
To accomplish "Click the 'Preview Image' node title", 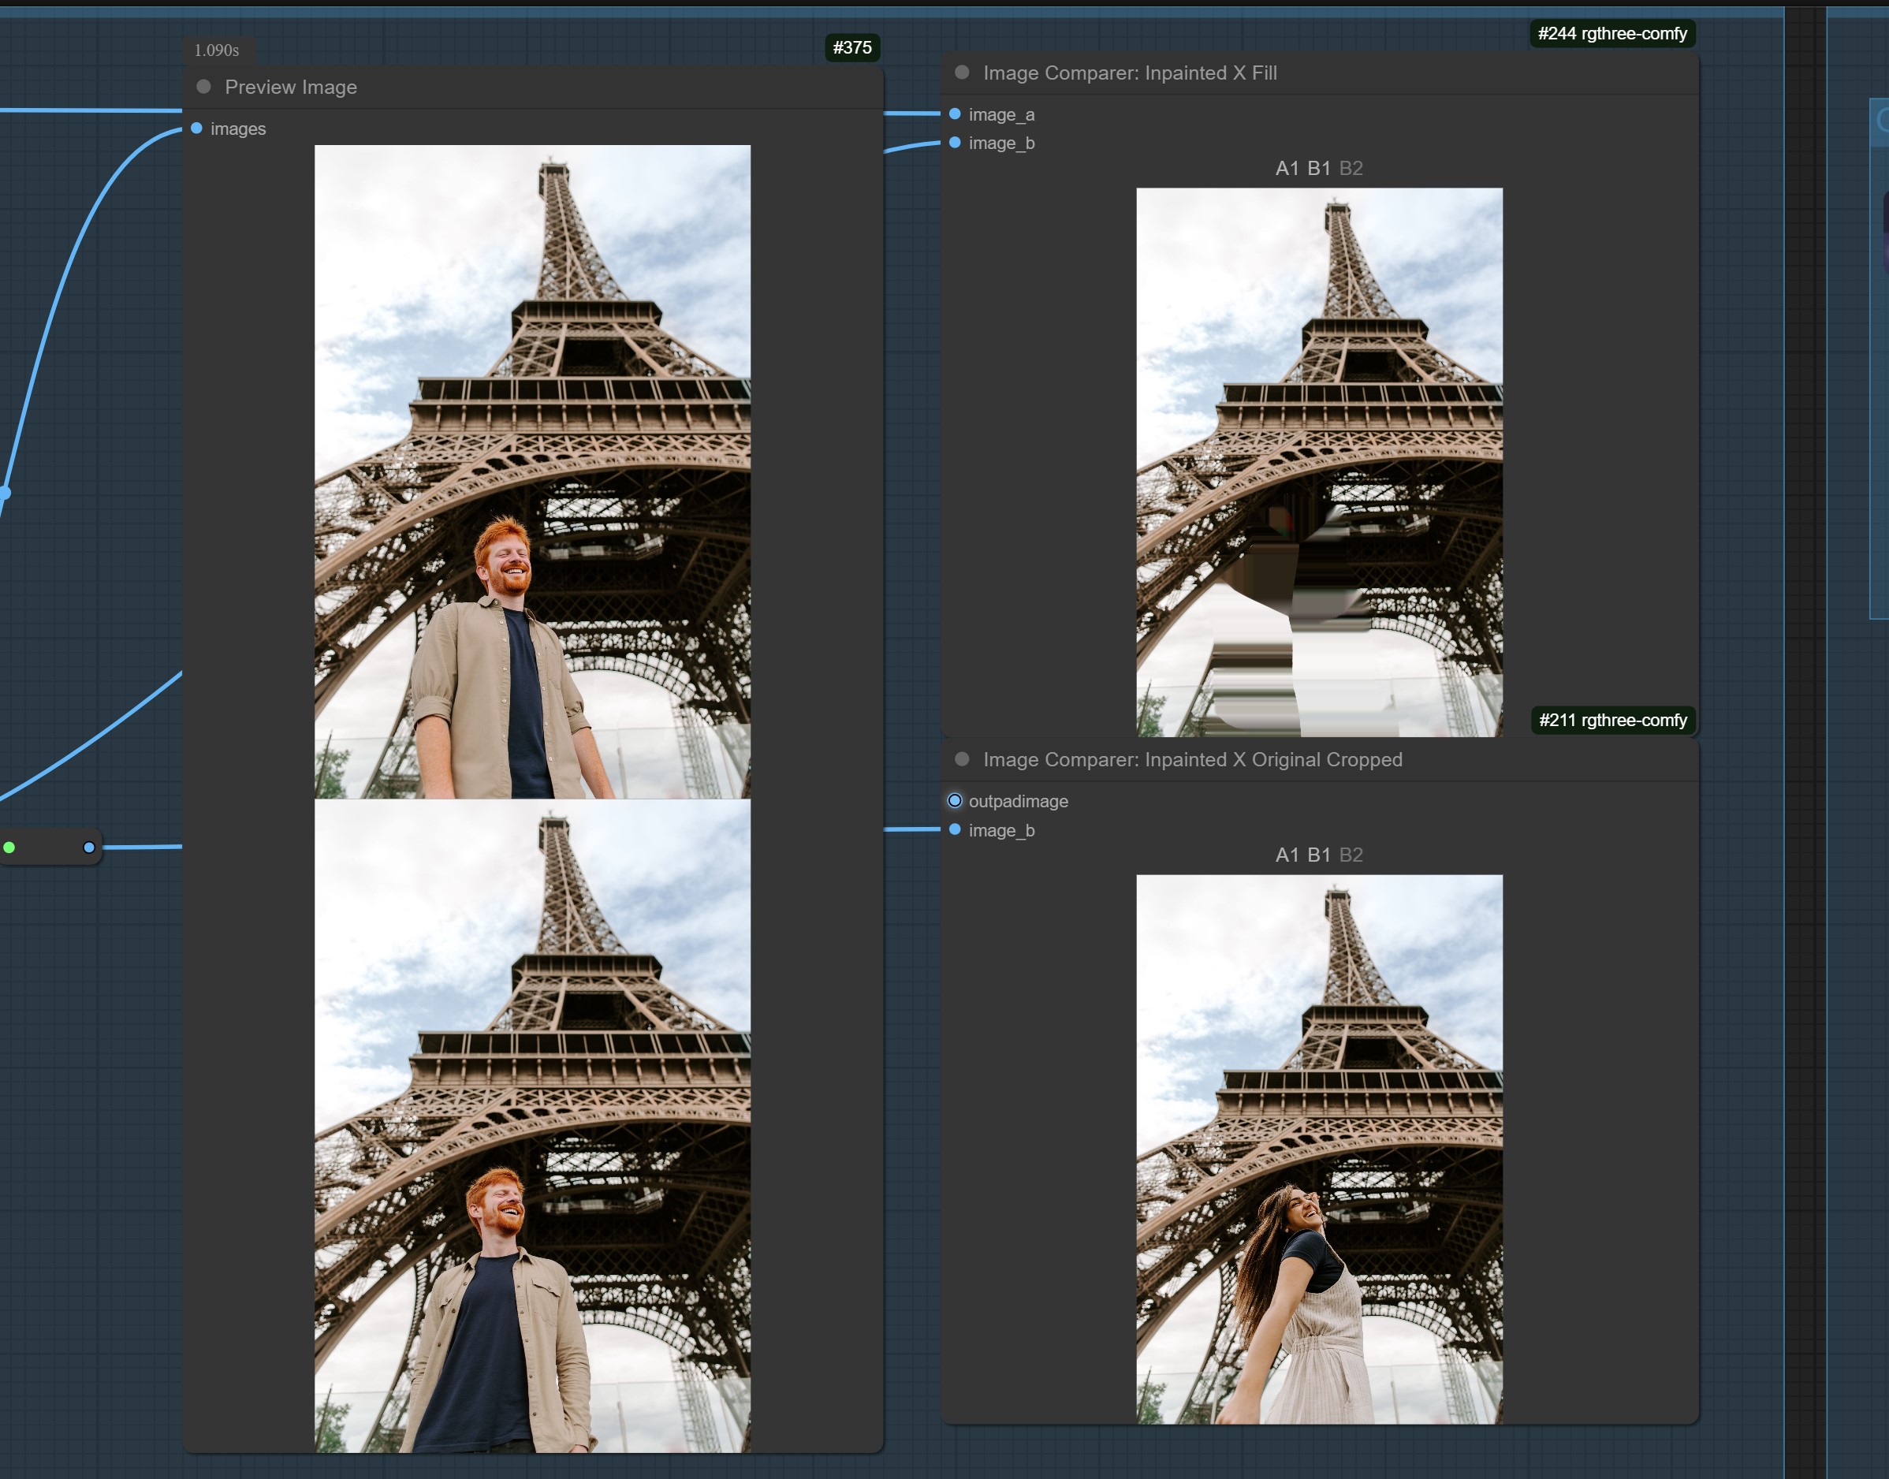I will tap(291, 87).
